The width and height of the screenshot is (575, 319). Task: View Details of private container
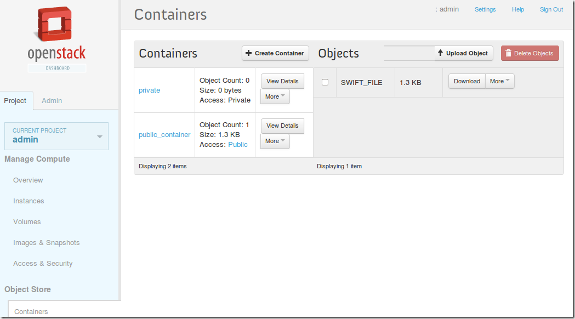[282, 81]
